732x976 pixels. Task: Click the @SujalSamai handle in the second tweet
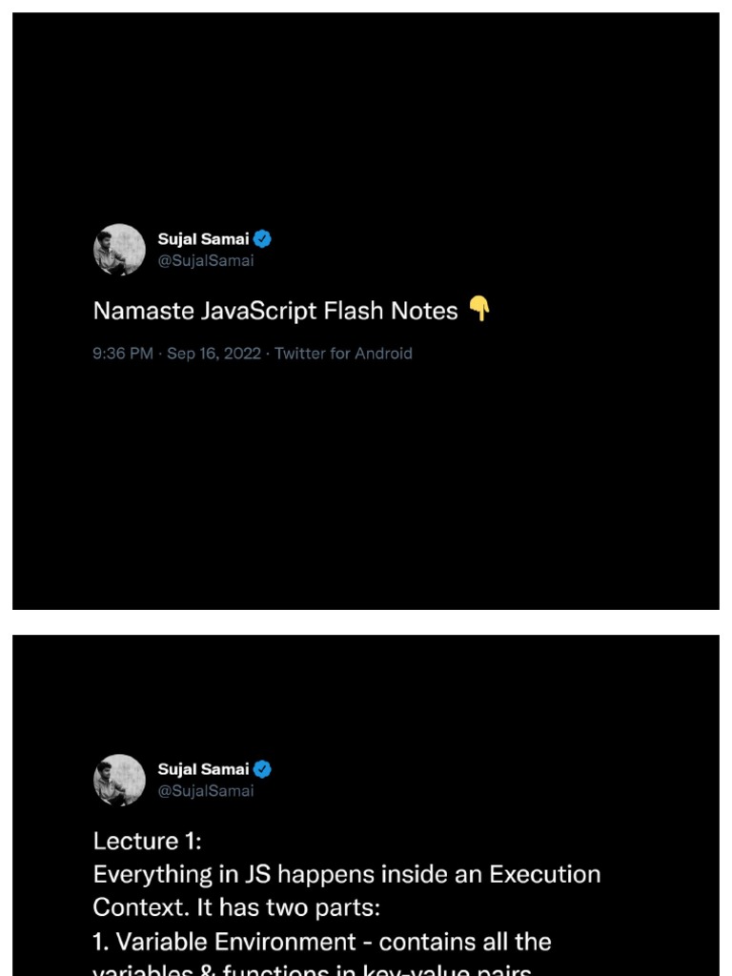tap(206, 791)
